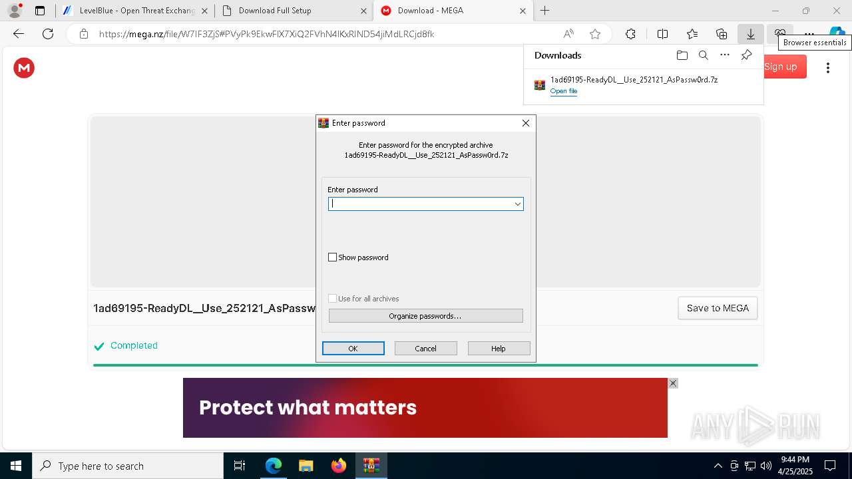This screenshot has height=479, width=852.
Task: Open Split screen icon
Action: coord(662,34)
